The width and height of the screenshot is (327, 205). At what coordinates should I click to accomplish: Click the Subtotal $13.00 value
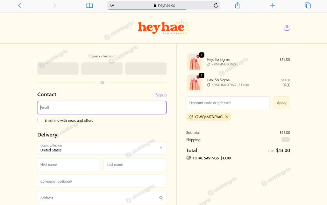(285, 133)
